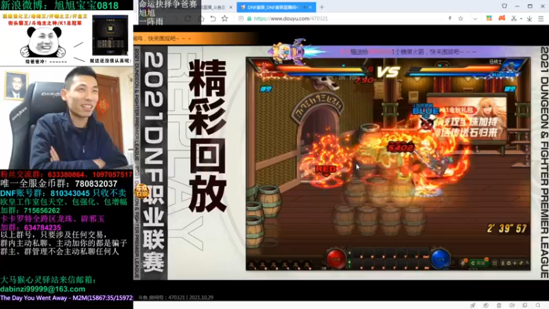Click the BLUE player marker label
The image size is (549, 309).
pos(425,111)
